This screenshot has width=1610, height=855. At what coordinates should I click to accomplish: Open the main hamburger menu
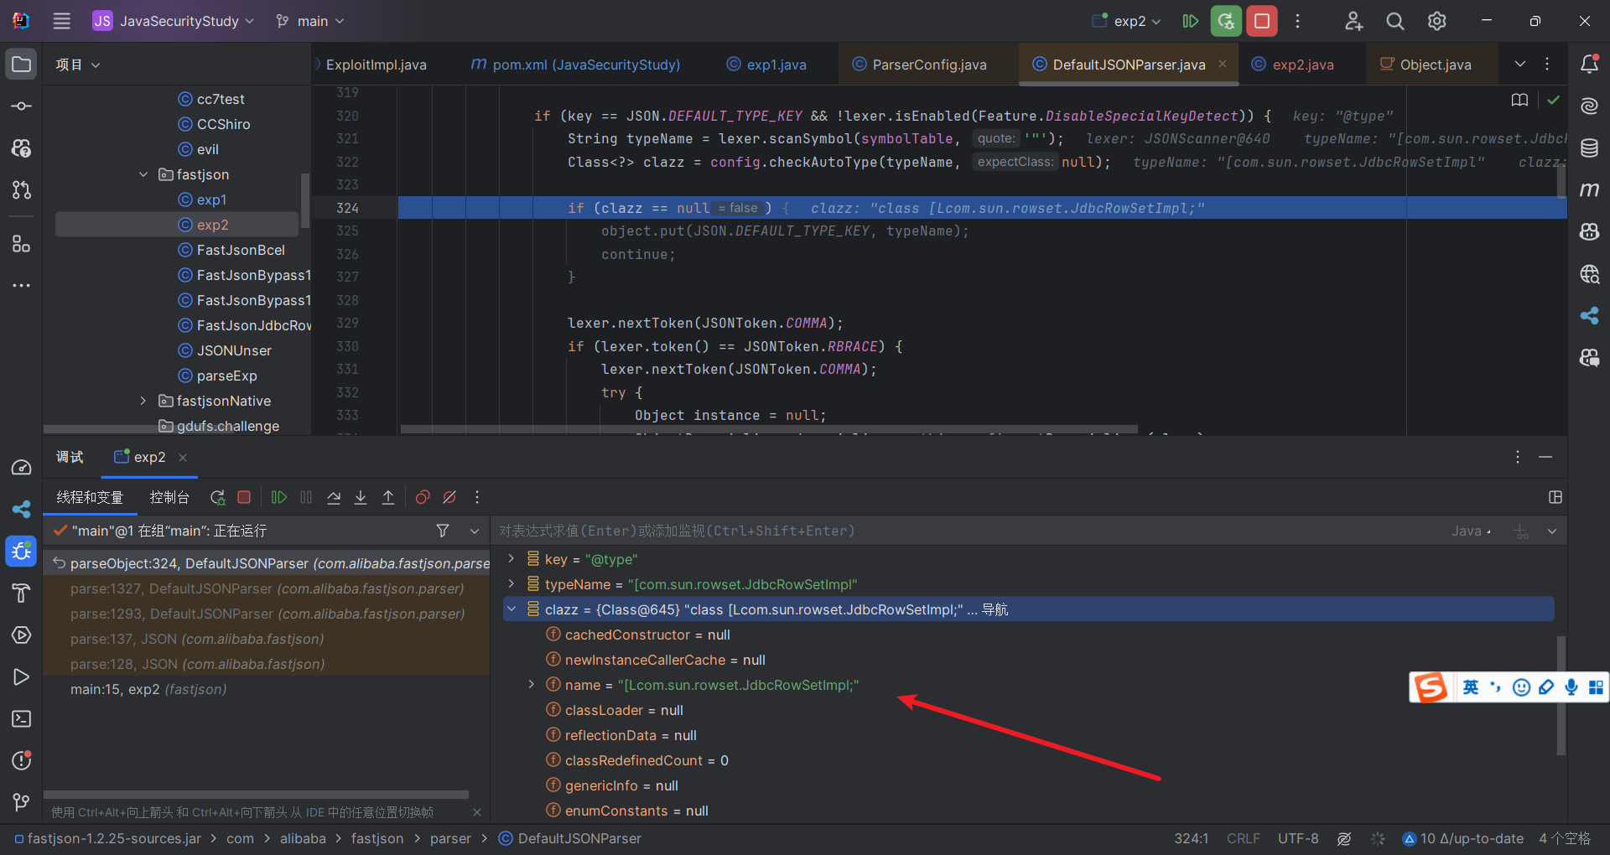click(62, 21)
